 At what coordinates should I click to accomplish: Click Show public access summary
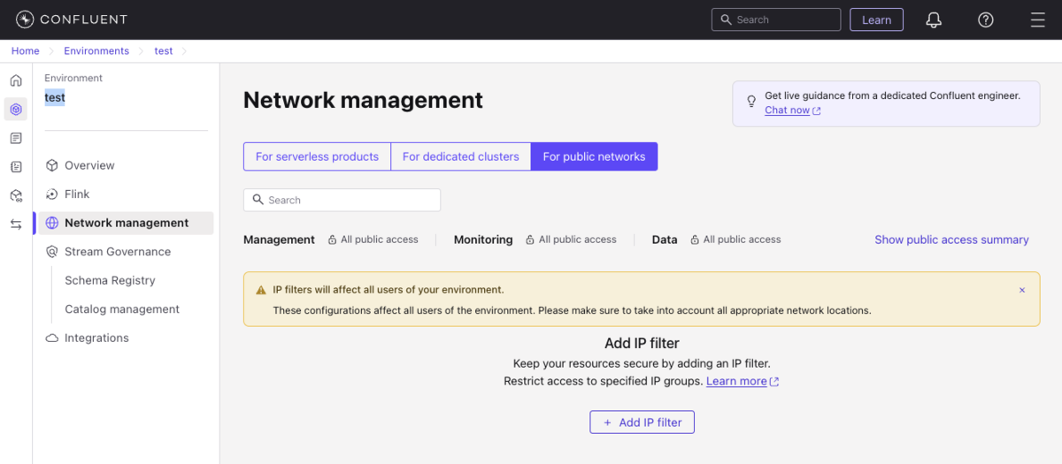pos(951,240)
